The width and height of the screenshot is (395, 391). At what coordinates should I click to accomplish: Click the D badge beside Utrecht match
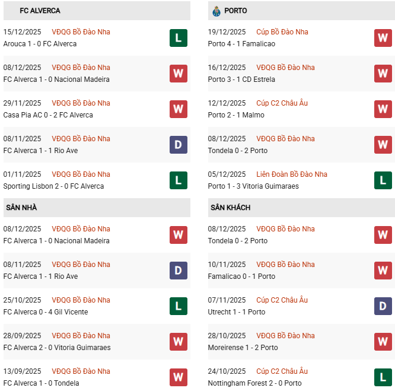[383, 306]
